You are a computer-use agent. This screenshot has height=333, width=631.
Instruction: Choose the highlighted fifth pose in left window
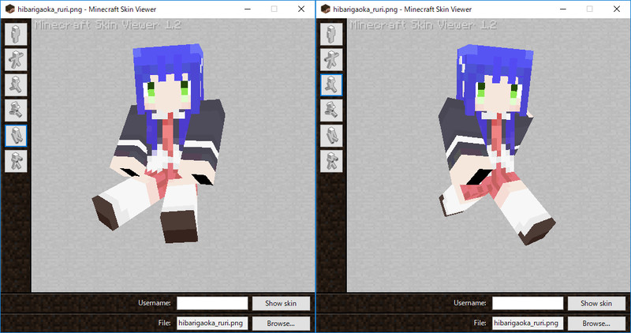point(16,135)
